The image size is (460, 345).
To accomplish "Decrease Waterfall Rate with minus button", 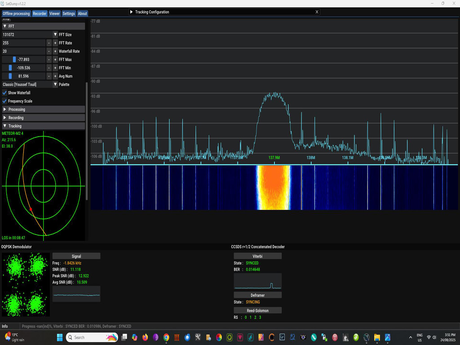I will click(x=49, y=51).
